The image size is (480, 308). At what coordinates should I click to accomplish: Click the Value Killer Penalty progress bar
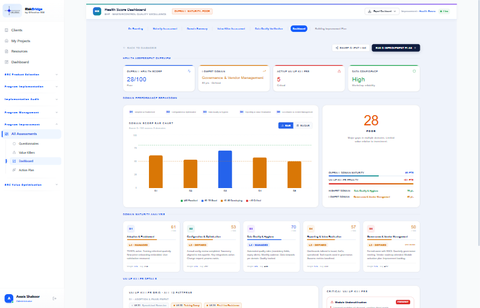point(371,184)
